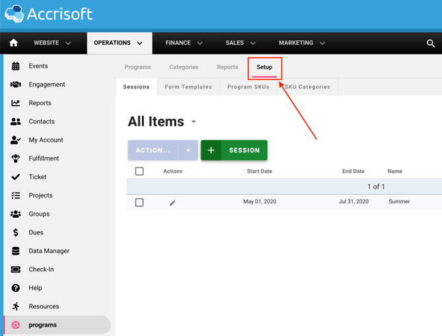Viewport: 442px width, 336px height.
Task: Open Events via the calendar icon
Action: pyautogui.click(x=16, y=66)
